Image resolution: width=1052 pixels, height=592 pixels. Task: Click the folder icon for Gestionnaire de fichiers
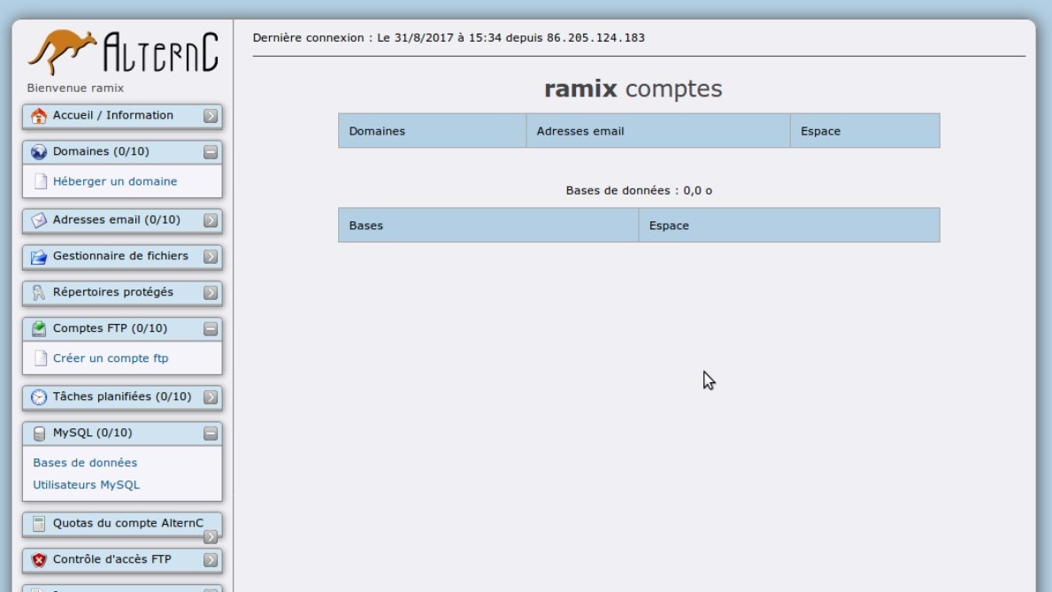coord(38,257)
